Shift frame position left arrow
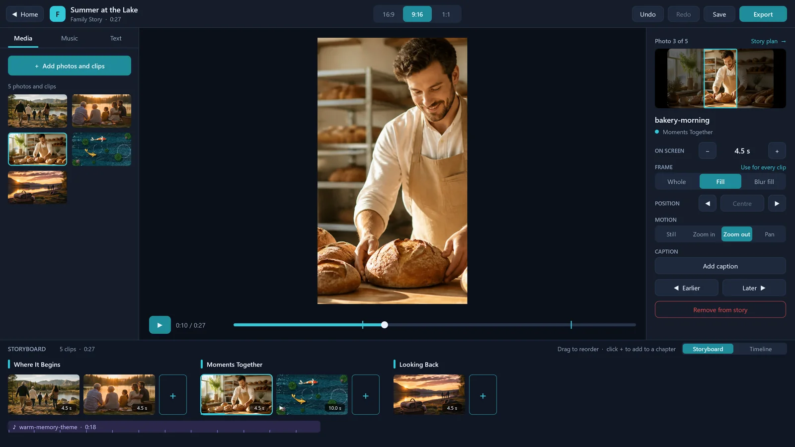Viewport: 795px width, 447px height. (x=707, y=204)
